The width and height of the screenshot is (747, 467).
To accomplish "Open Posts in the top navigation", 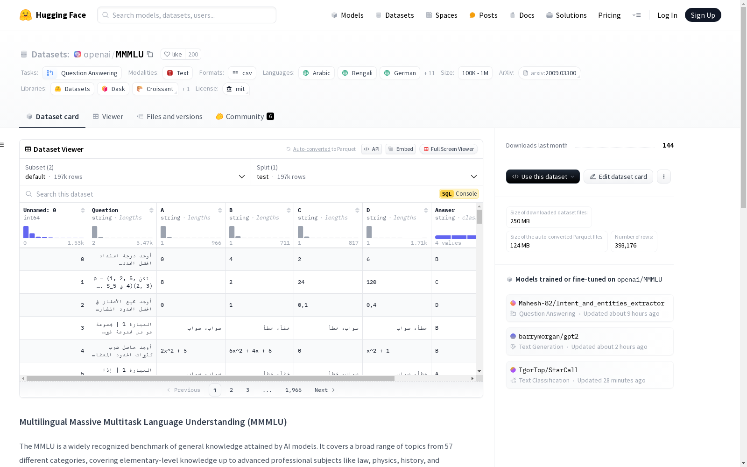I will 483,15.
